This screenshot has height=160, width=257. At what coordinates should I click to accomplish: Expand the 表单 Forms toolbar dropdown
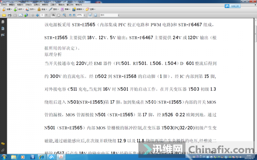(x=69, y=9)
